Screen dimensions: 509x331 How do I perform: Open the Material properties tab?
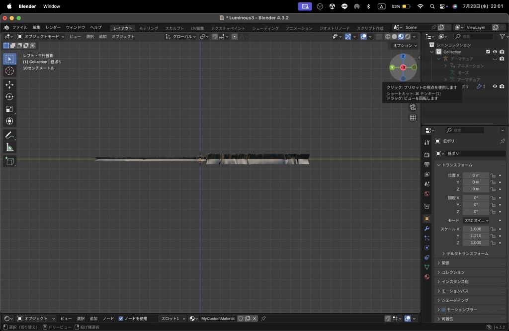click(427, 277)
